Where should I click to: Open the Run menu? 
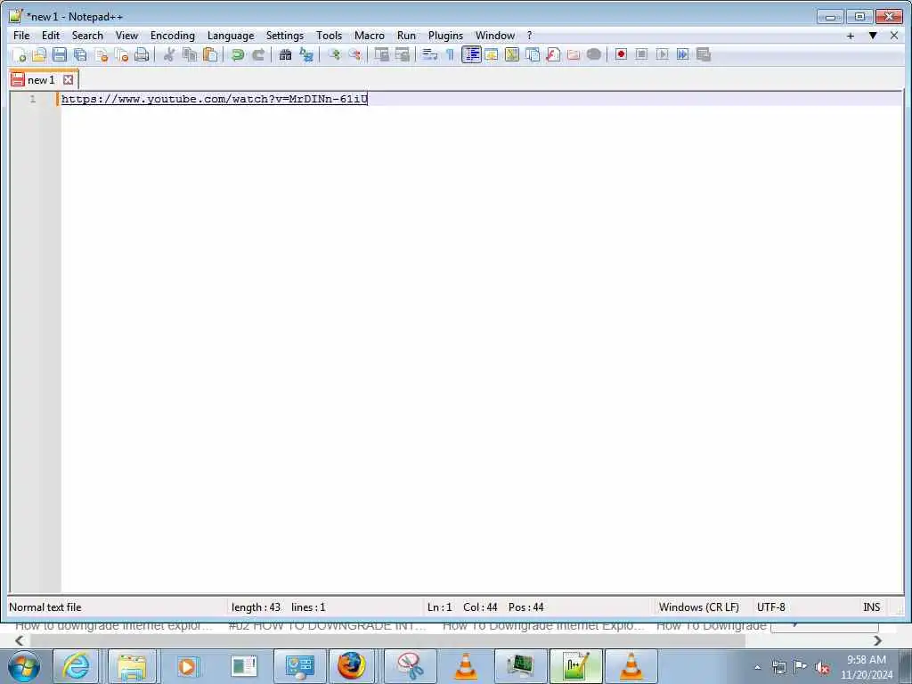tap(406, 36)
